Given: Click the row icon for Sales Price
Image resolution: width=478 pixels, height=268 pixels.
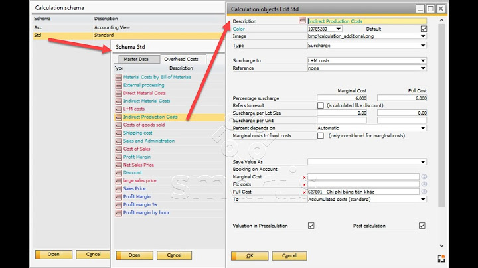Looking at the screenshot, I should pyautogui.click(x=119, y=189).
